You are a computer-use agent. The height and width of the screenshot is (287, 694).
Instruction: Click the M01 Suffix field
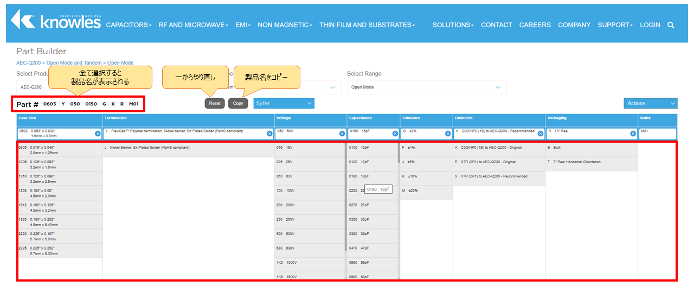(x=658, y=133)
